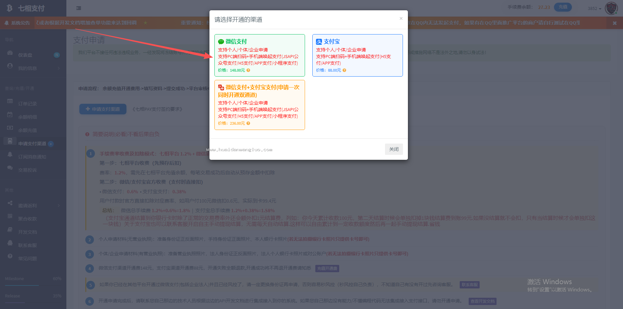
Task: Toggle the sidebar with the hamburger icon
Action: (x=79, y=8)
